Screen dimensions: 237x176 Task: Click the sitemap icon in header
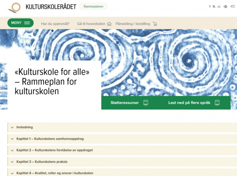219,6
